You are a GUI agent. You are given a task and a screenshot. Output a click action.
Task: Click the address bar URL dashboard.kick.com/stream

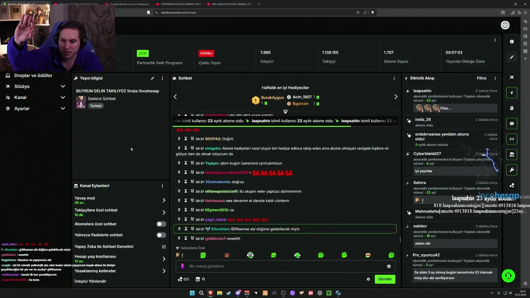tap(178, 12)
